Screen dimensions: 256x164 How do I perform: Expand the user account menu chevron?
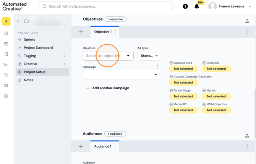[250, 6]
